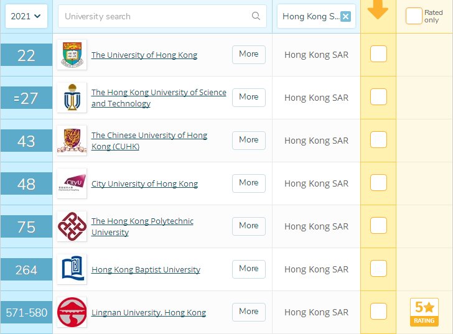Click the CUHK emblem logo
The height and width of the screenshot is (334, 453).
click(72, 141)
